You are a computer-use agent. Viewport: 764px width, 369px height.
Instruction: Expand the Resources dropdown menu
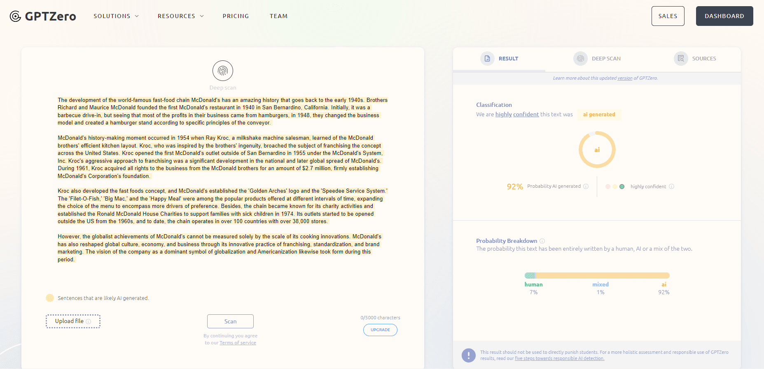[x=180, y=16]
